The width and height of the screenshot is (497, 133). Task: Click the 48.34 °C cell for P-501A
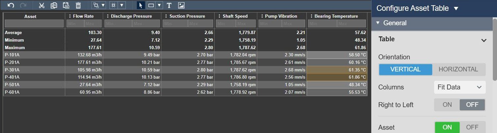pos(337,85)
